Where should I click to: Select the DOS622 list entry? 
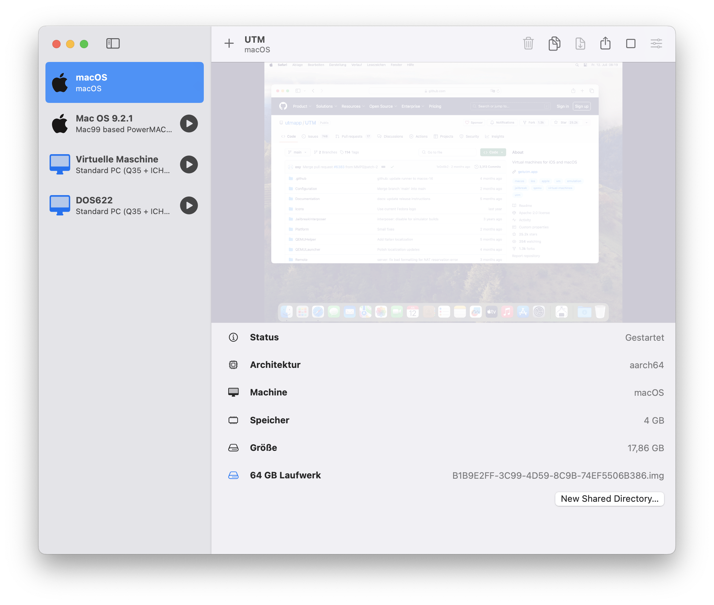tap(114, 205)
